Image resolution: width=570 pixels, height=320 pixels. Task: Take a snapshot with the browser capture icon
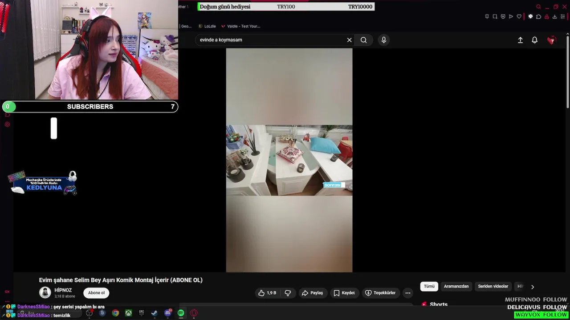tap(495, 16)
